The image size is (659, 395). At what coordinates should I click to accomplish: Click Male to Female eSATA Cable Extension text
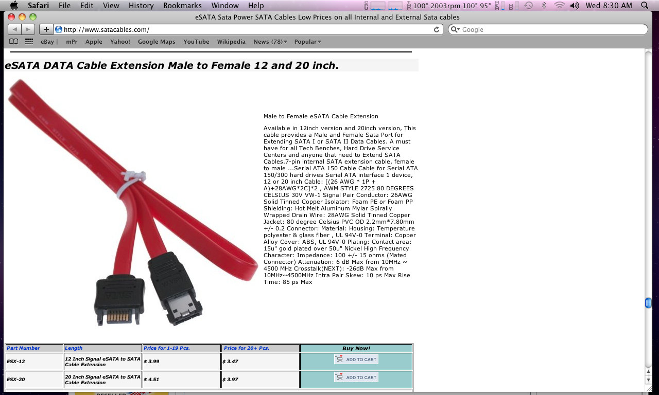[x=321, y=116]
